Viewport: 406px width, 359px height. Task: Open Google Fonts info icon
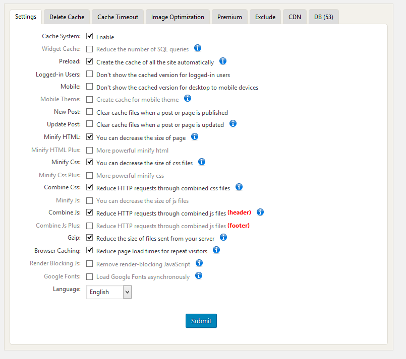(199, 276)
